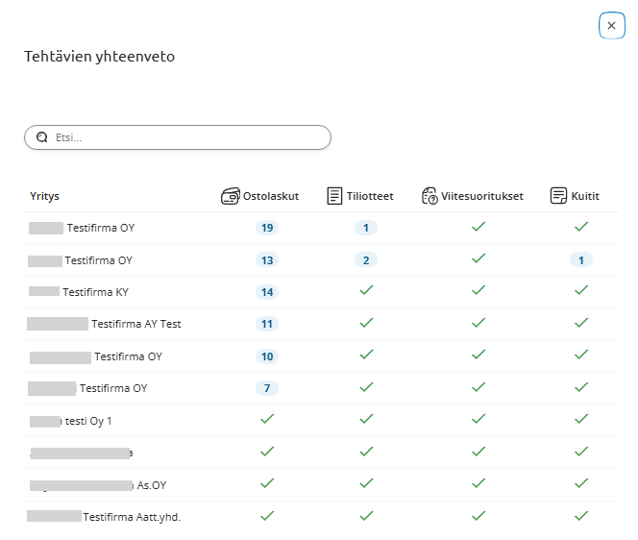Image resolution: width=638 pixels, height=540 pixels.
Task: Open the 10 Ostolaskut count badge
Action: coord(267,356)
